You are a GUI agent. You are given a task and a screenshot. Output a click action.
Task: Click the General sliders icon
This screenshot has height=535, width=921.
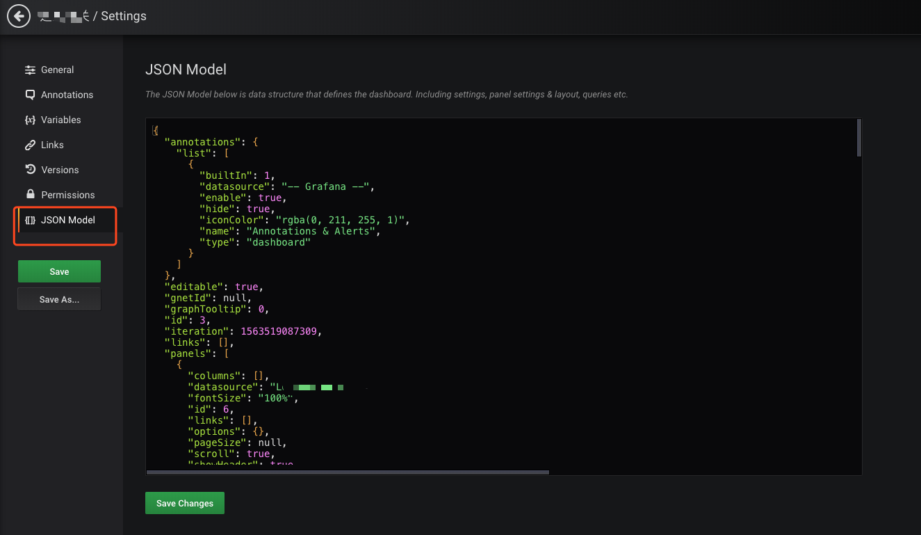tap(30, 70)
